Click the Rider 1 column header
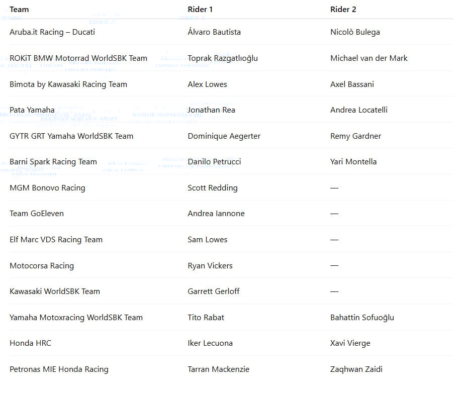 [200, 10]
